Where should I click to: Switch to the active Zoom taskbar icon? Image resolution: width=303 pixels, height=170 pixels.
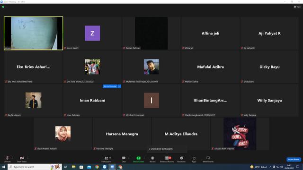(112, 167)
